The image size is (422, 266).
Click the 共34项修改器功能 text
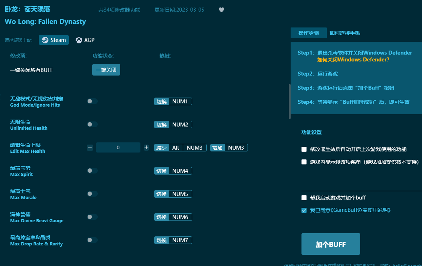tap(119, 10)
